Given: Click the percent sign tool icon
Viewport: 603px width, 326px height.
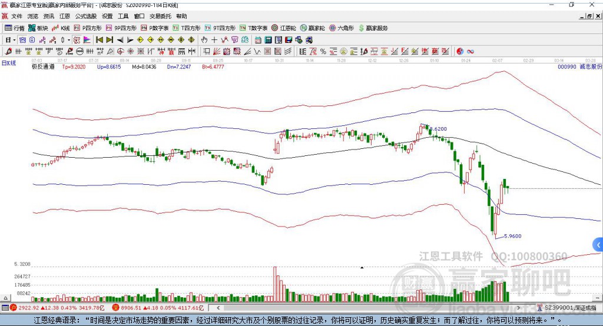Looking at the screenshot, I should pyautogui.click(x=323, y=51).
